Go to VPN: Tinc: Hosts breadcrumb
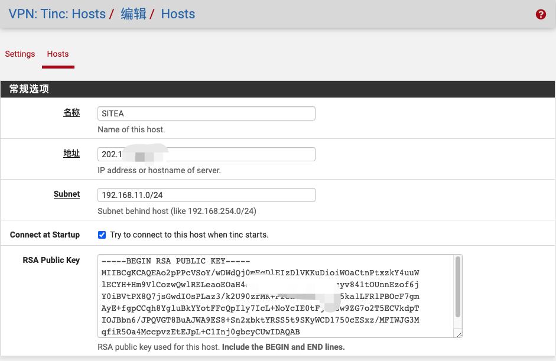The height and width of the screenshot is (361, 556). pos(57,14)
